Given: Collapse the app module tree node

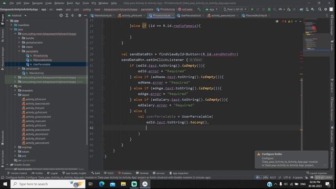Looking at the screenshot, I should click(x=7, y=21).
